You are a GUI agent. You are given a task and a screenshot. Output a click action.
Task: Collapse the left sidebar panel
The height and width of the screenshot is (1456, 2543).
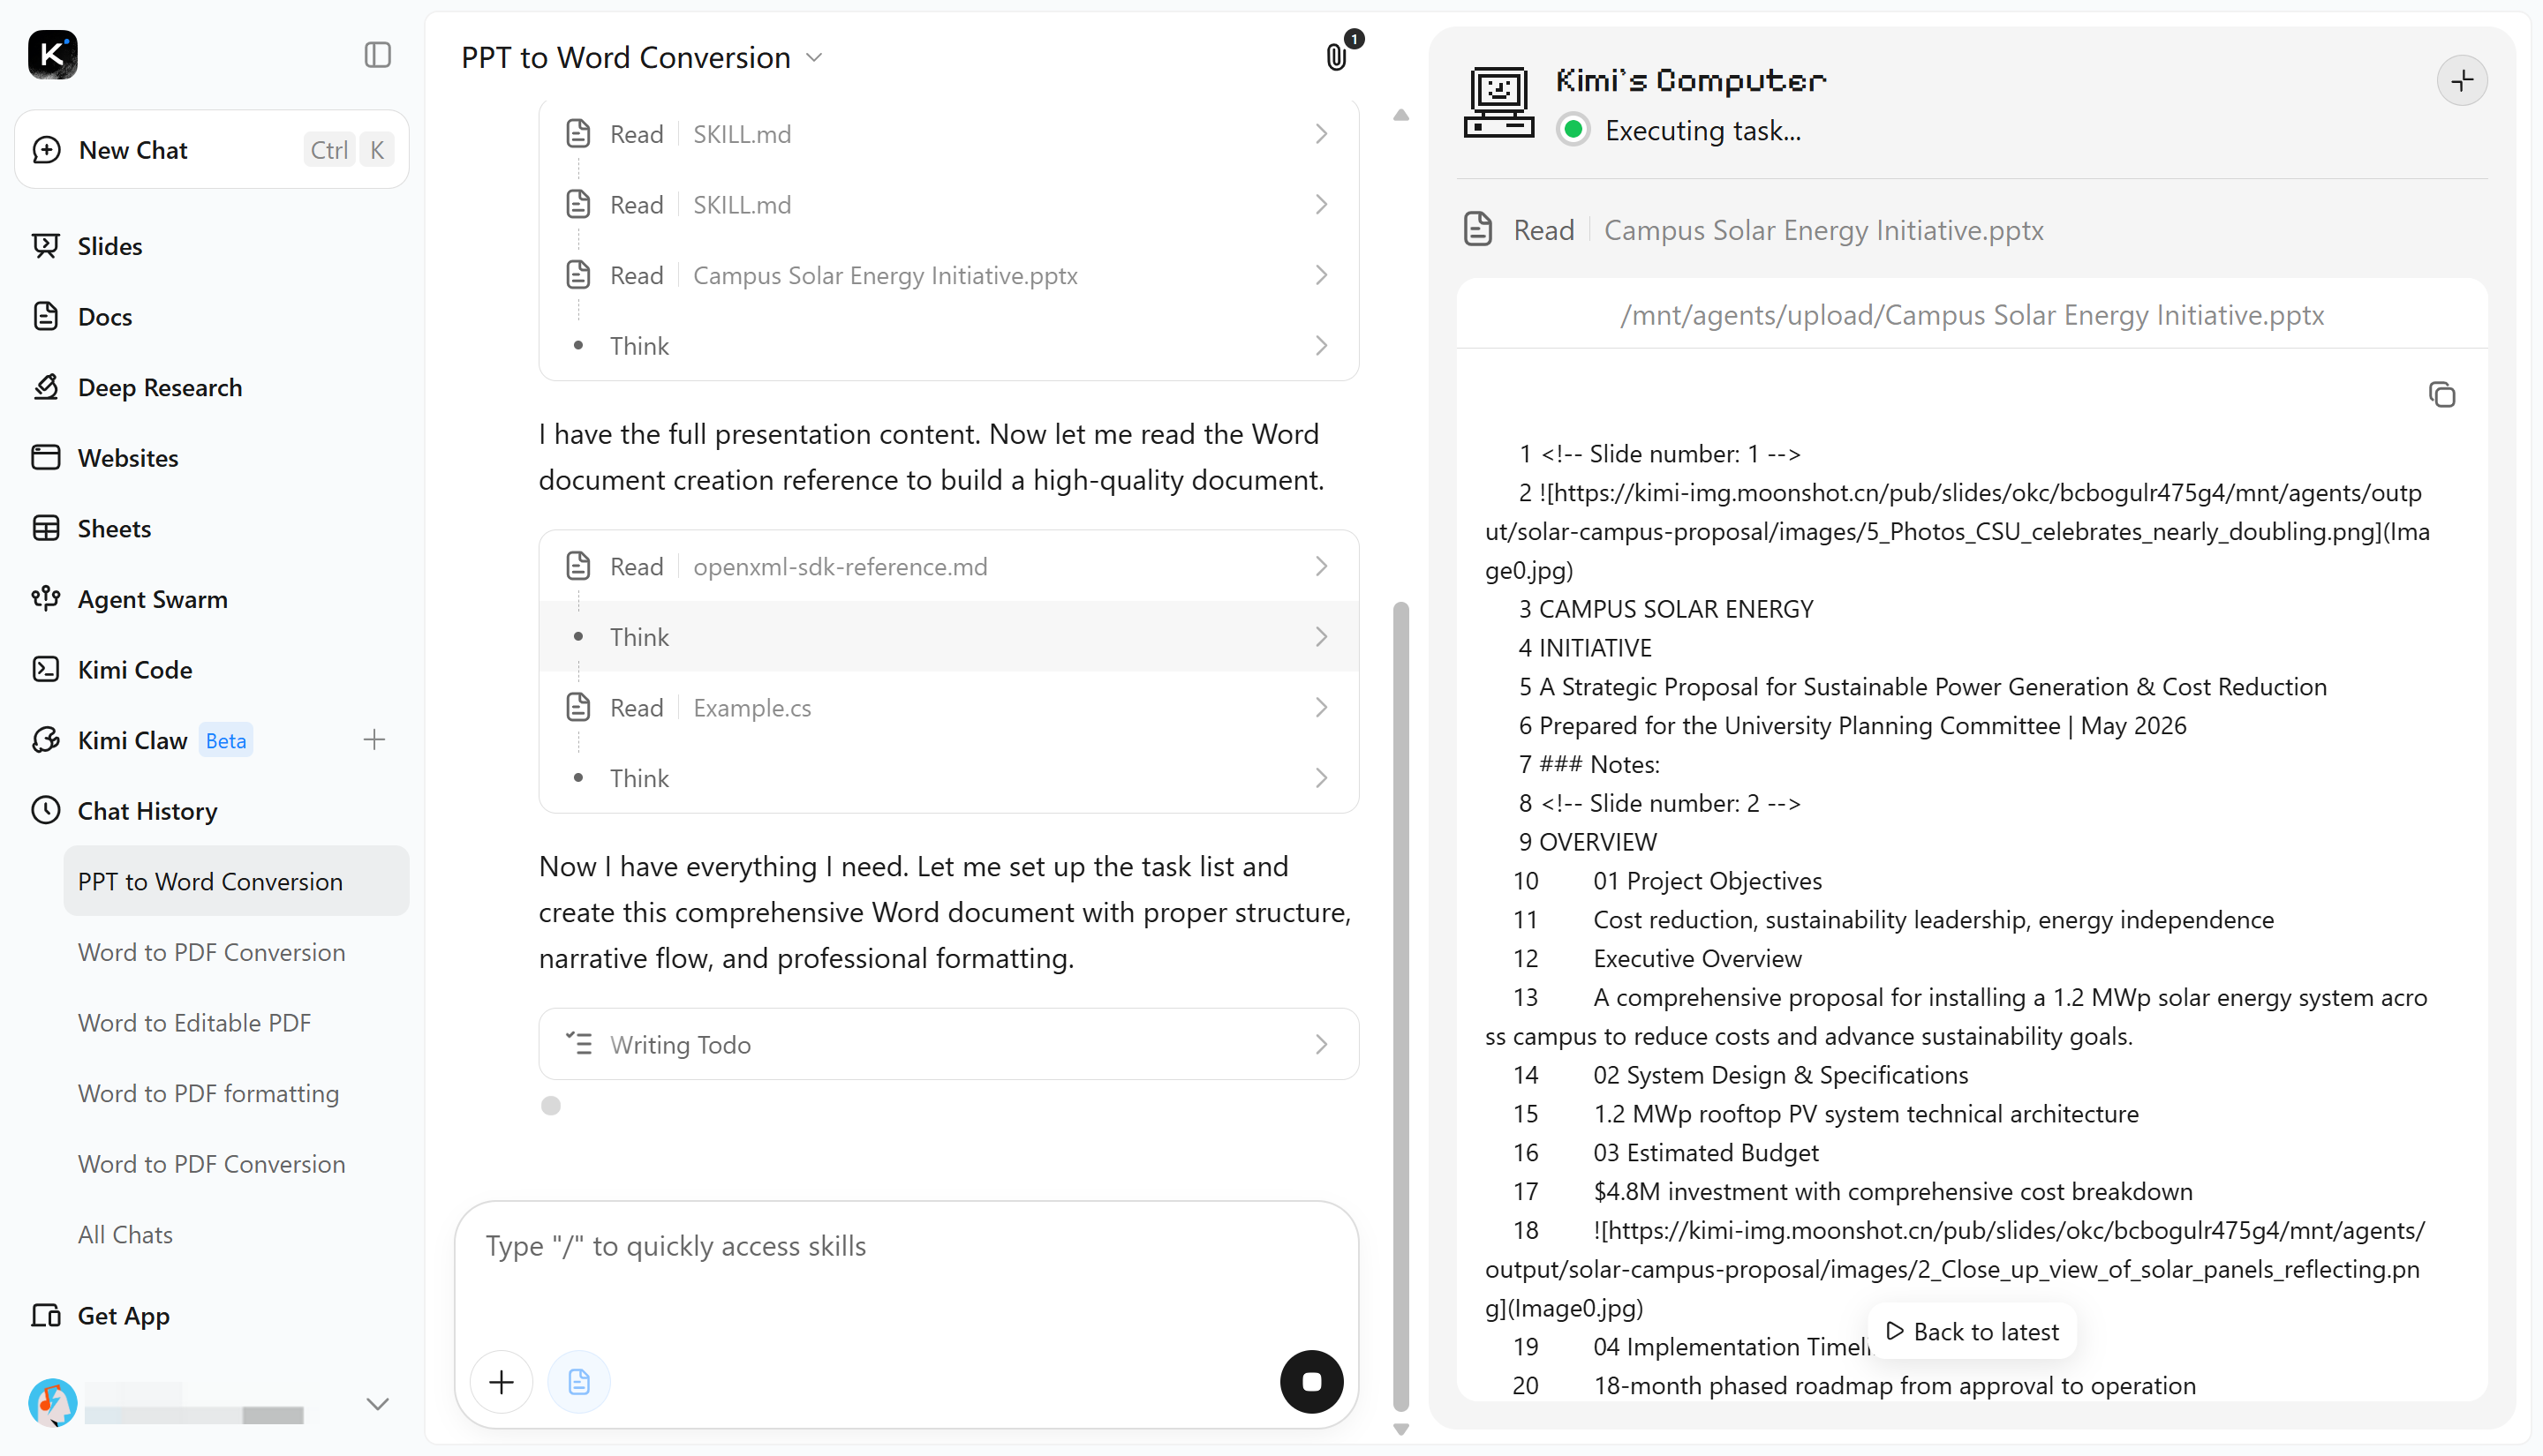point(377,55)
